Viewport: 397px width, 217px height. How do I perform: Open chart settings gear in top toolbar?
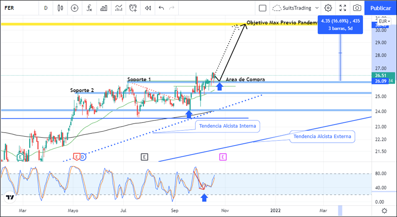point(328,8)
